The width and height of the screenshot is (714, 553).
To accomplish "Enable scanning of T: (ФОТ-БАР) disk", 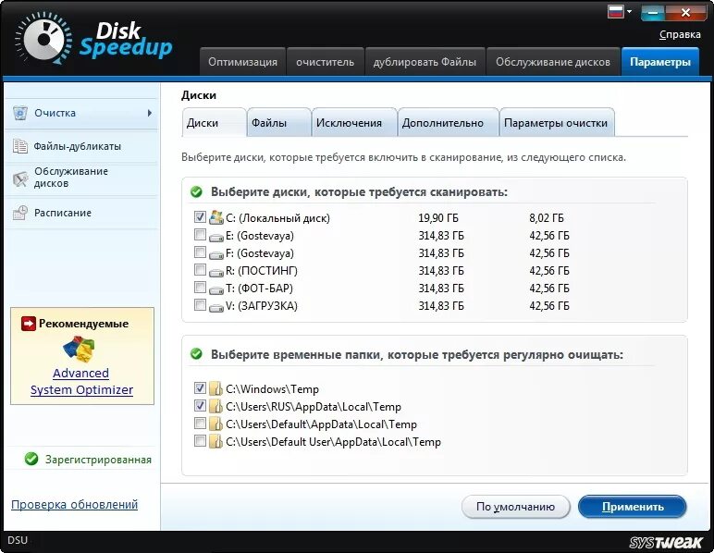I will click(200, 287).
